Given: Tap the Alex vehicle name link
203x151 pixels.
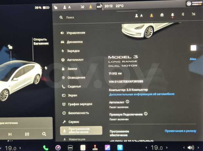Looking at the screenshot, I should pos(193,59).
